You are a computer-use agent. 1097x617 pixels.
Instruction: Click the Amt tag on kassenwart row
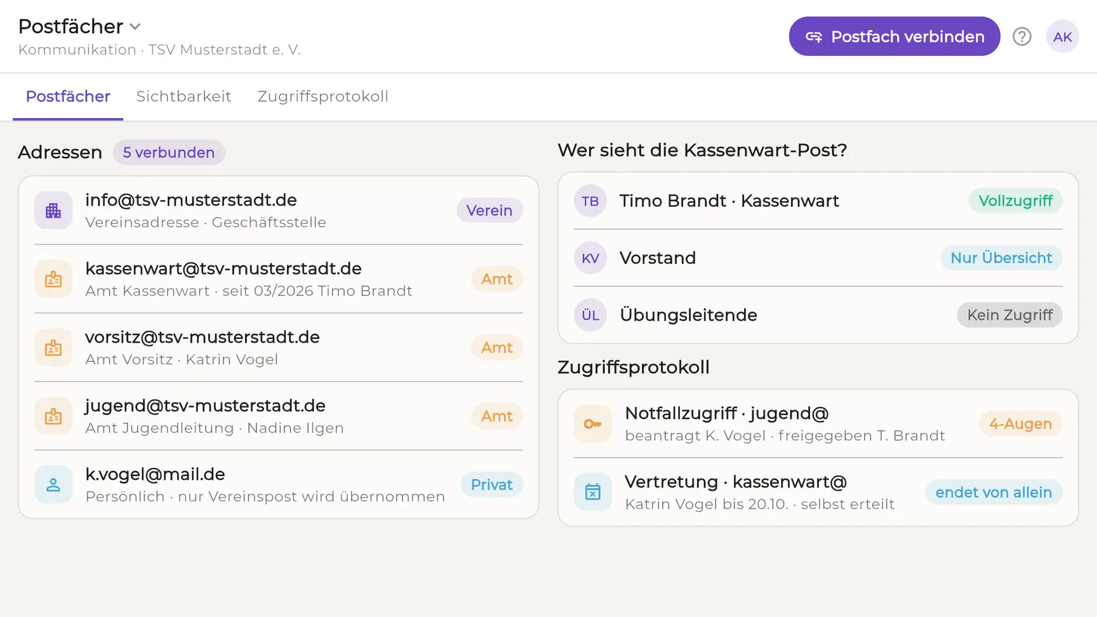pos(497,279)
